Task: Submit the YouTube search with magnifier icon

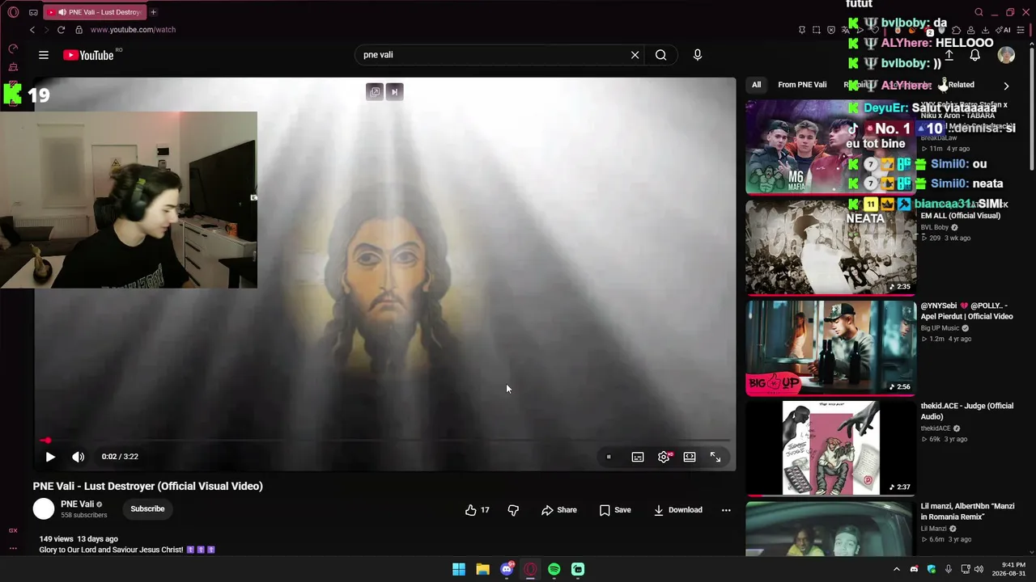Action: coord(661,55)
